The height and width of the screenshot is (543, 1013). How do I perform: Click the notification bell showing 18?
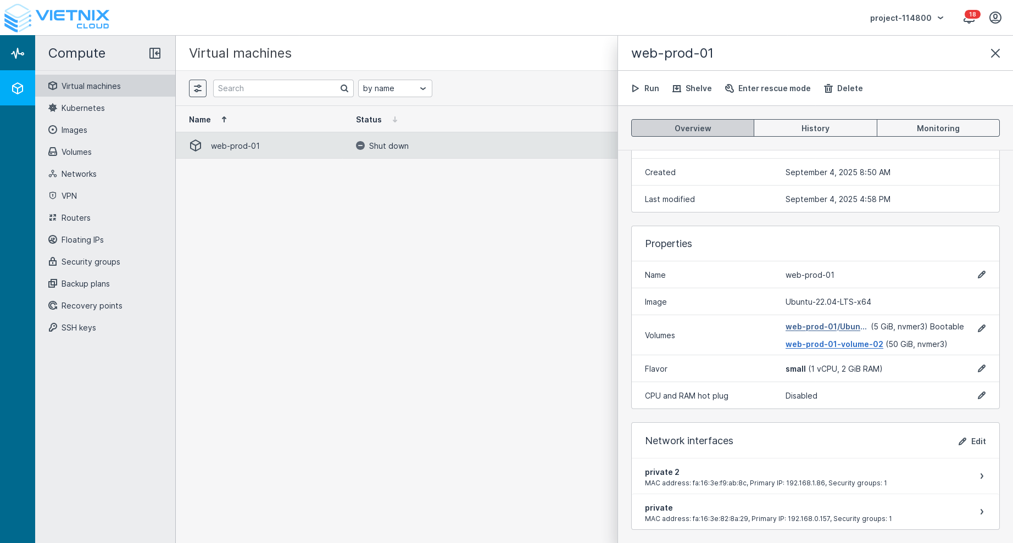click(969, 18)
